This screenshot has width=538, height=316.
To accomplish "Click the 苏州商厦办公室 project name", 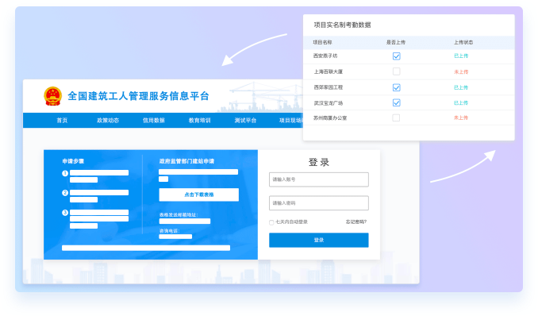I will pyautogui.click(x=330, y=118).
